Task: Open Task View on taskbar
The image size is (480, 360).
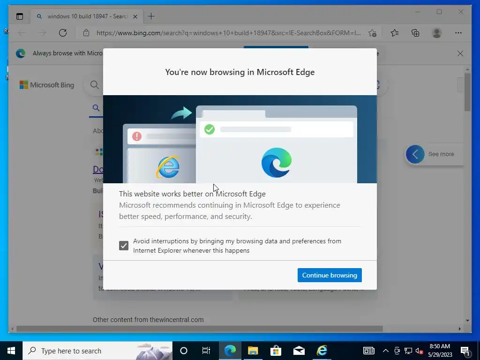Action: click(x=206, y=351)
